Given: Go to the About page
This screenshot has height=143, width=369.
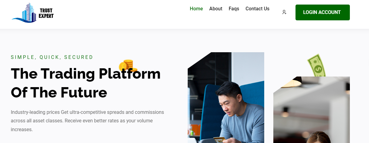Looking at the screenshot, I should [x=216, y=9].
